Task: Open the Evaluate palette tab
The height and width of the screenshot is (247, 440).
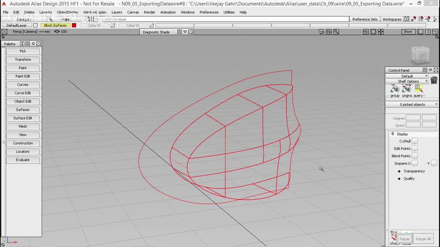Action: [x=23, y=160]
